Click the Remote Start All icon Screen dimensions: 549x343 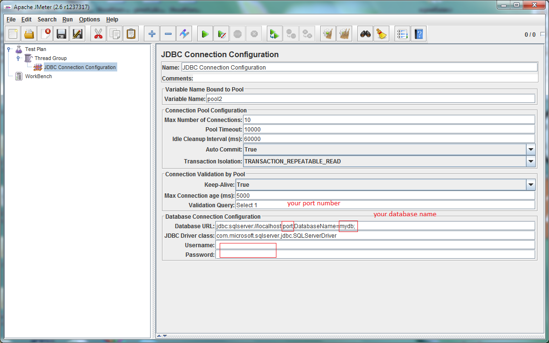click(275, 34)
